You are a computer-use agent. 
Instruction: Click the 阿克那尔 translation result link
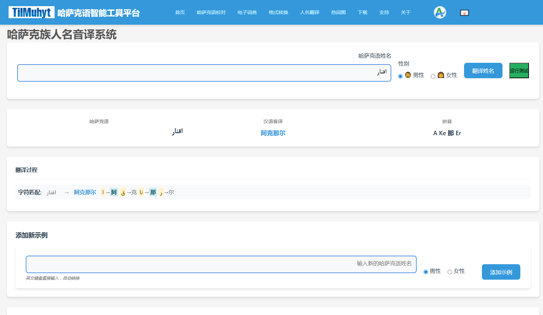[273, 133]
